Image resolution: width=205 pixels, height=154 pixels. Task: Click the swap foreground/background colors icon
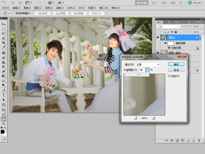[5, 128]
